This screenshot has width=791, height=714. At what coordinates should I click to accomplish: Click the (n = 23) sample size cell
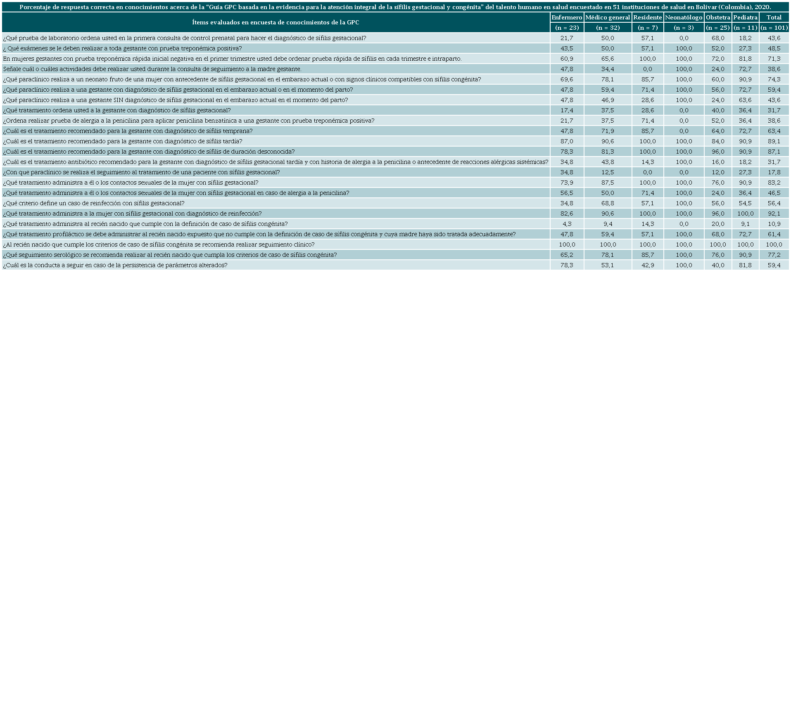tap(567, 28)
